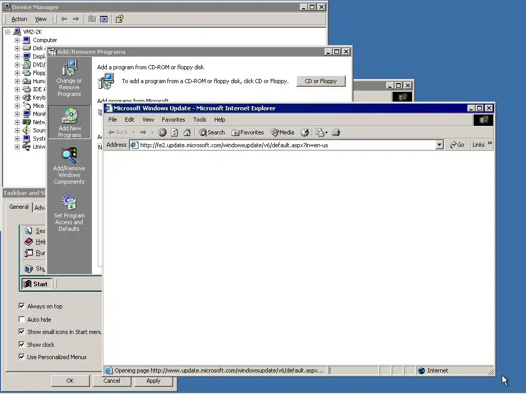Open Favorites pane in Internet Explorer toolbar

[248, 132]
